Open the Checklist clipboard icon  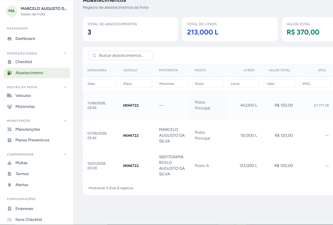[x=9, y=62]
